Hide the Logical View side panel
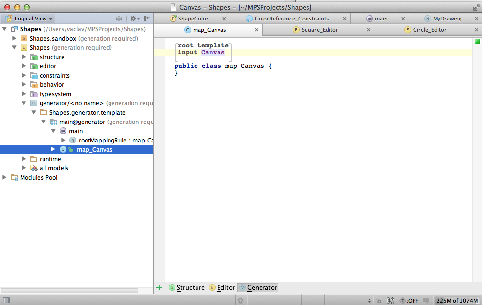 [x=147, y=19]
